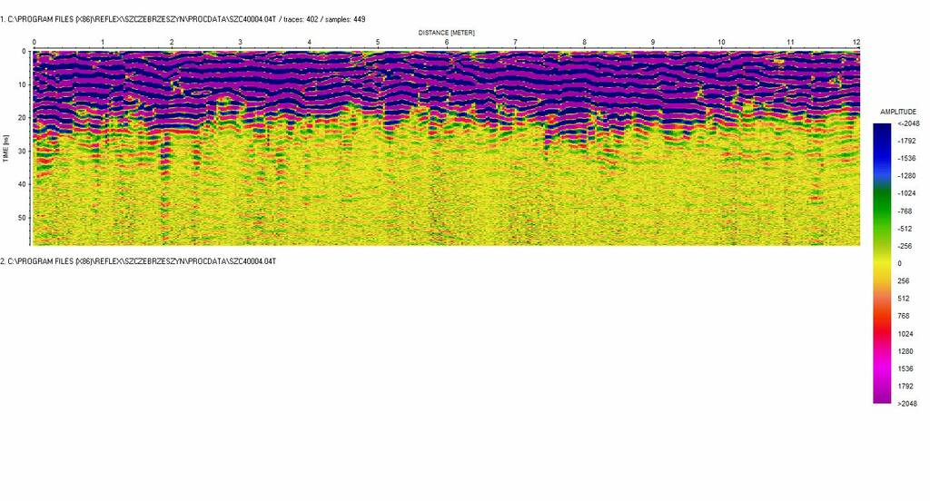This screenshot has width=930, height=501.
Task: Select the first file path header line
Action: tap(183, 18)
